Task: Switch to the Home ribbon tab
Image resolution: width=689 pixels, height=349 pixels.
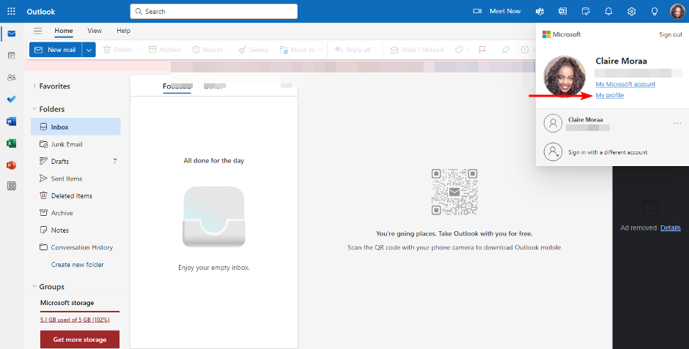Action: point(64,31)
